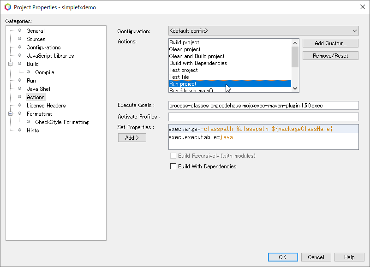This screenshot has height=267, width=370.
Task: Select General category in tree
Action: 36,31
